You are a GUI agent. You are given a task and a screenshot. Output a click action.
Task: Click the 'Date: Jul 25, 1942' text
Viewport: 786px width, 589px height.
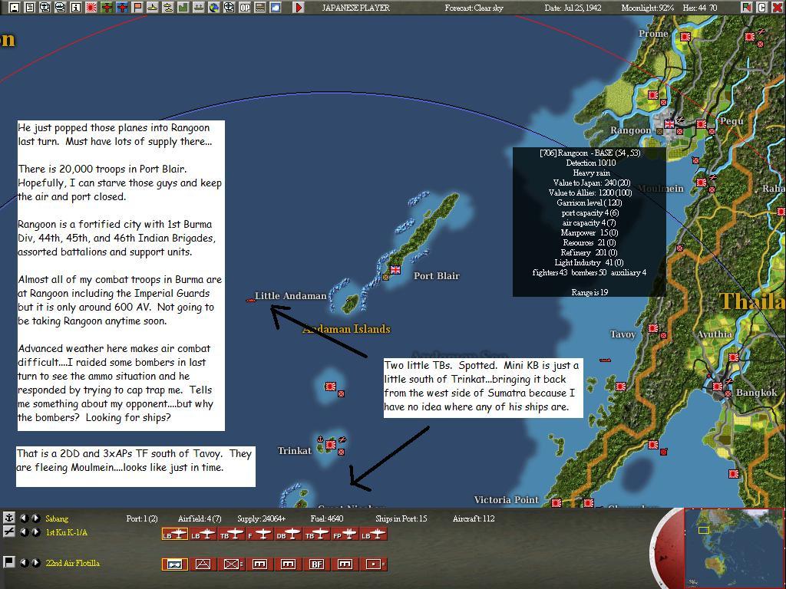(x=573, y=8)
